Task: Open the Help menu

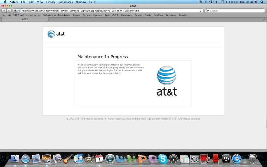Action: pos(92,2)
